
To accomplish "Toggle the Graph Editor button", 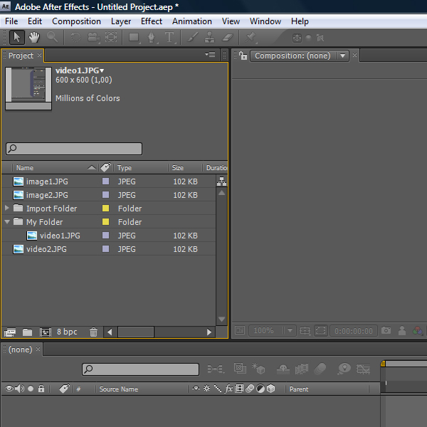I will tap(363, 369).
